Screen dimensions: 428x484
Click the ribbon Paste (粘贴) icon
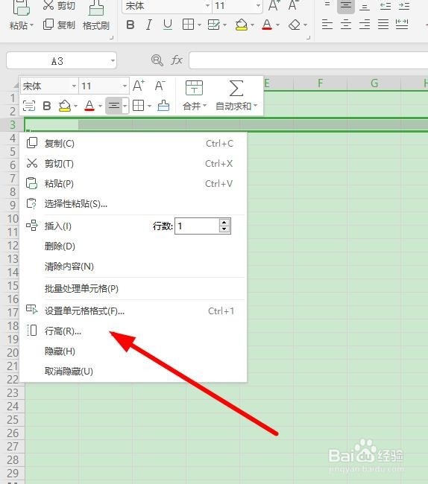21,7
